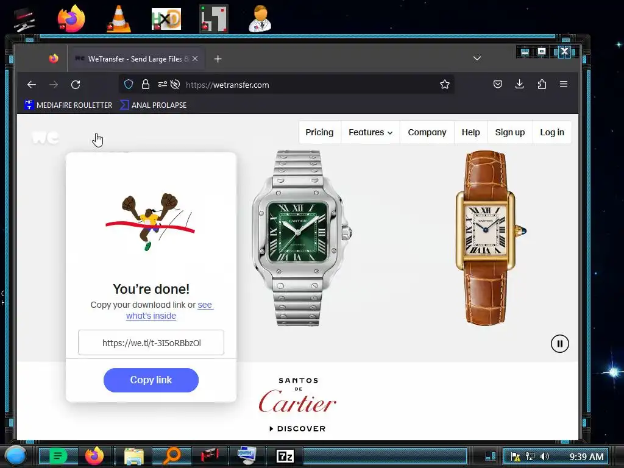This screenshot has width=624, height=468.
Task: Click the green-dial Santos watch image
Action: pyautogui.click(x=301, y=238)
